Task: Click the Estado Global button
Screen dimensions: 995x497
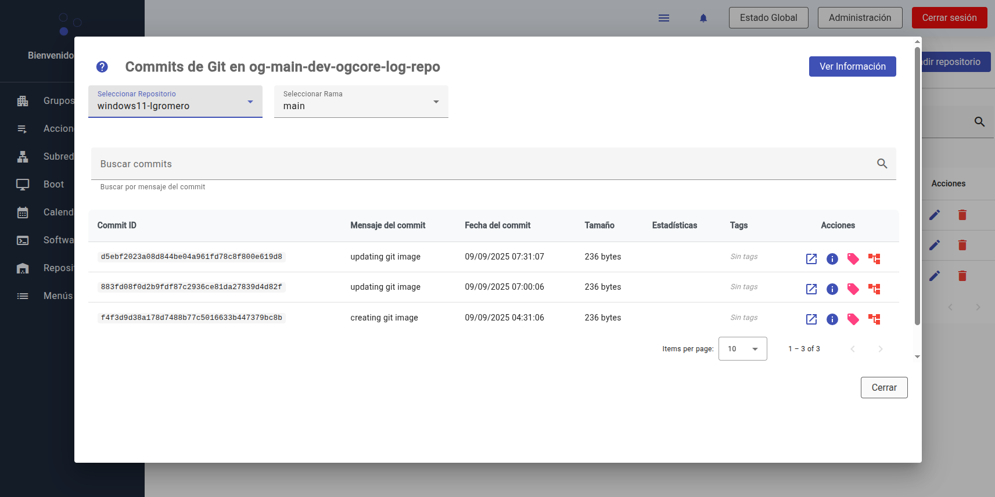Action: coord(768,18)
